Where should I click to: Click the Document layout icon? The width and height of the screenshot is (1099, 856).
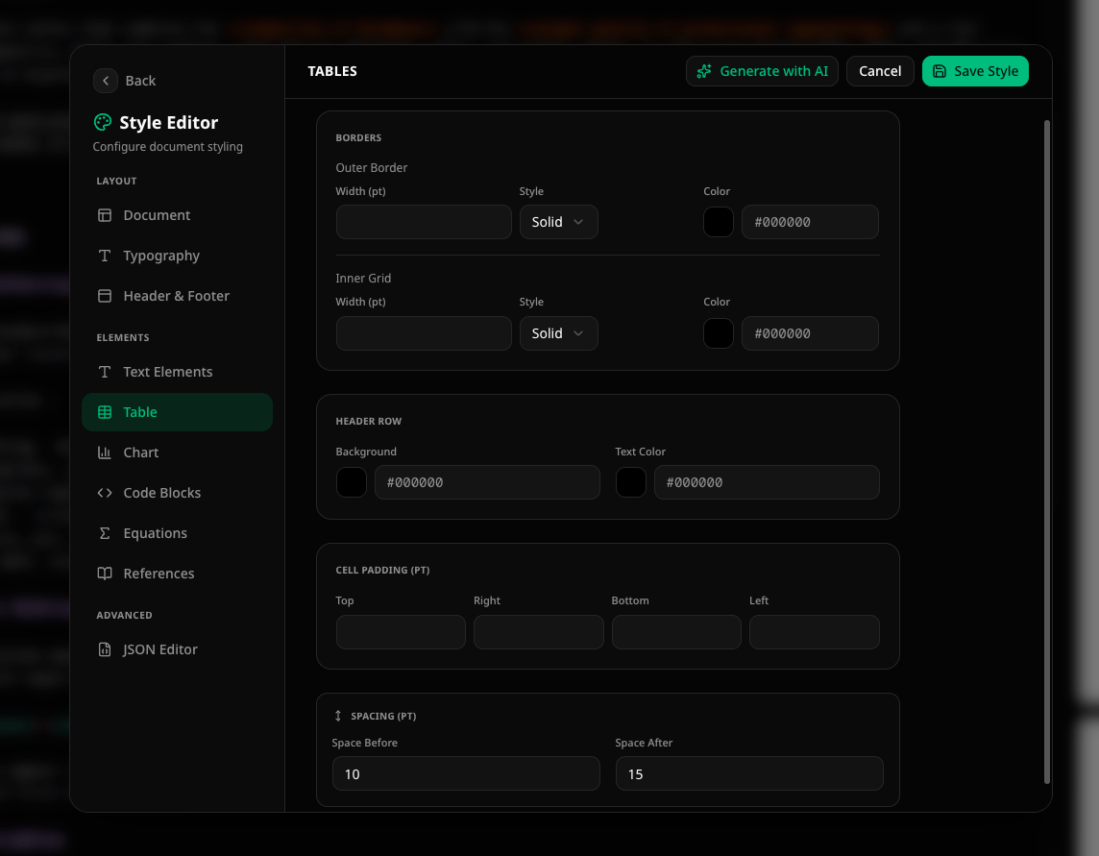pos(105,215)
